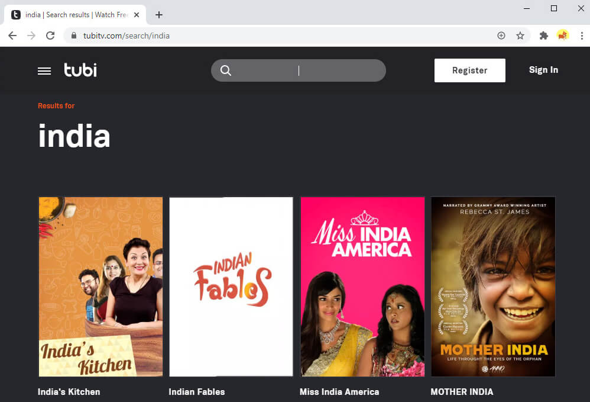Go back with browser back arrow

click(x=12, y=36)
